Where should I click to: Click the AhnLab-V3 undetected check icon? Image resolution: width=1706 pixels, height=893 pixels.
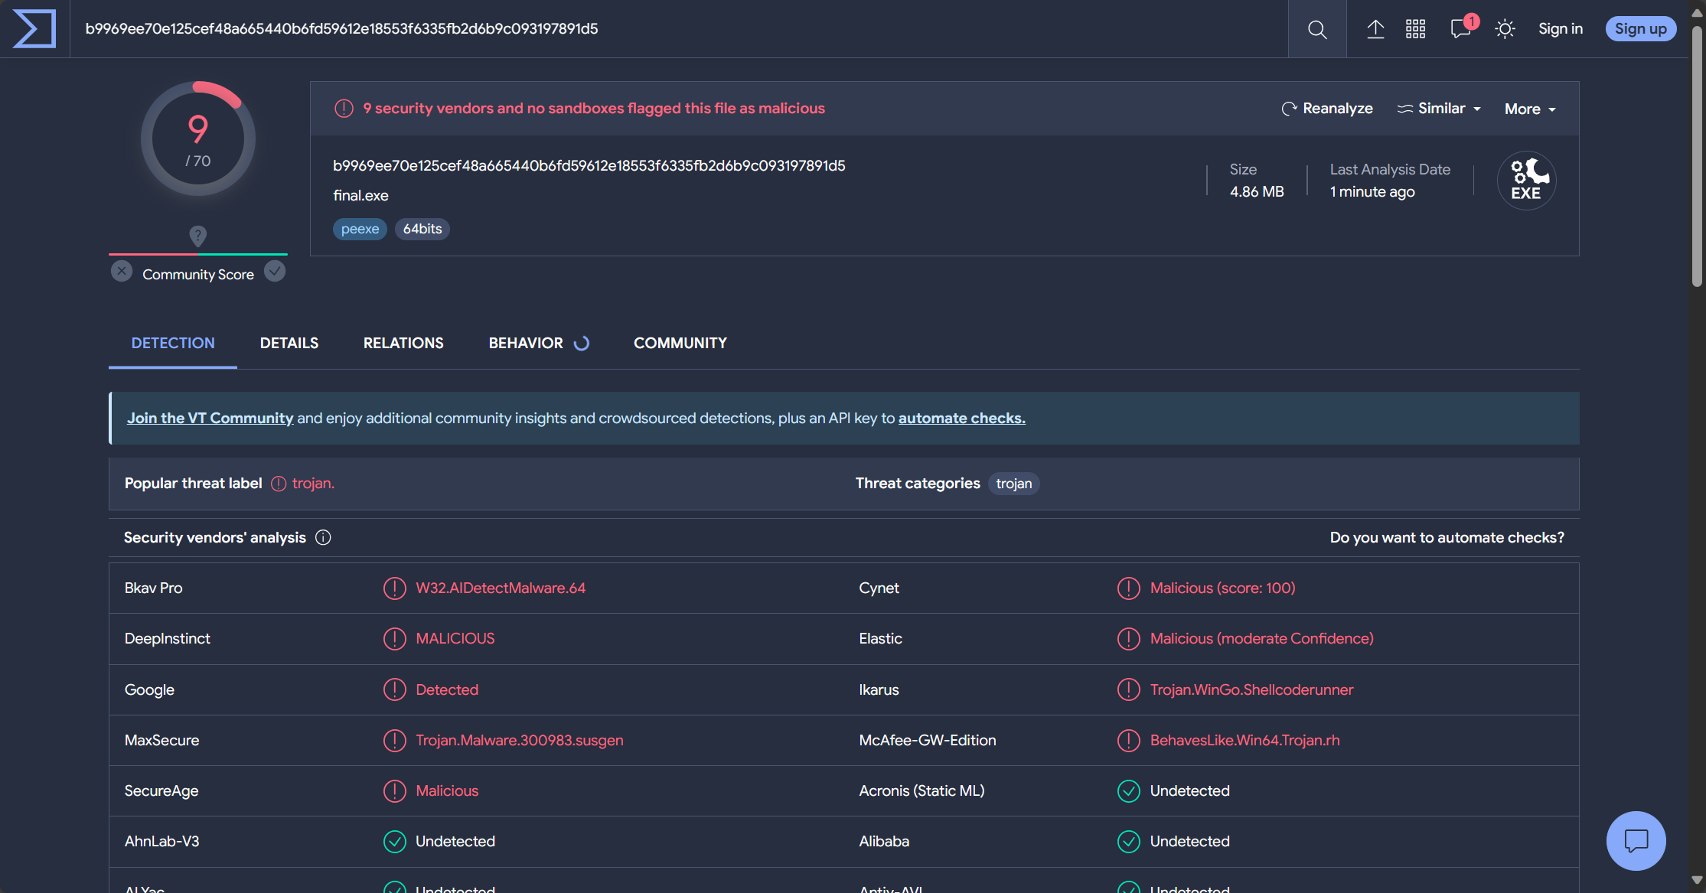tap(394, 842)
